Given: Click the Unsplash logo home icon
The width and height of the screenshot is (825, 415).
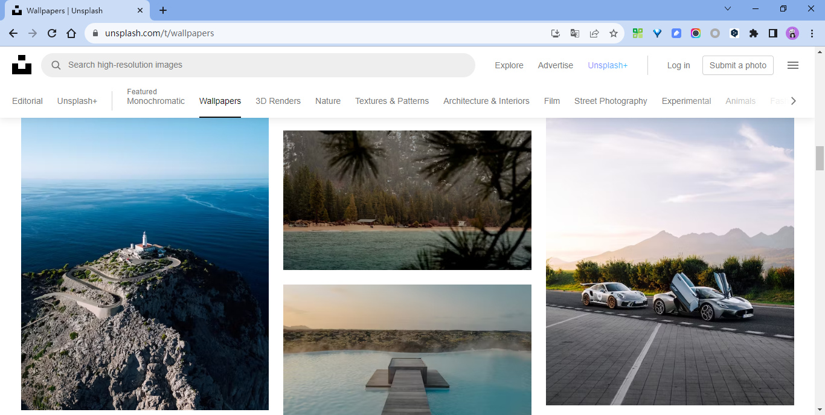Looking at the screenshot, I should coord(22,65).
